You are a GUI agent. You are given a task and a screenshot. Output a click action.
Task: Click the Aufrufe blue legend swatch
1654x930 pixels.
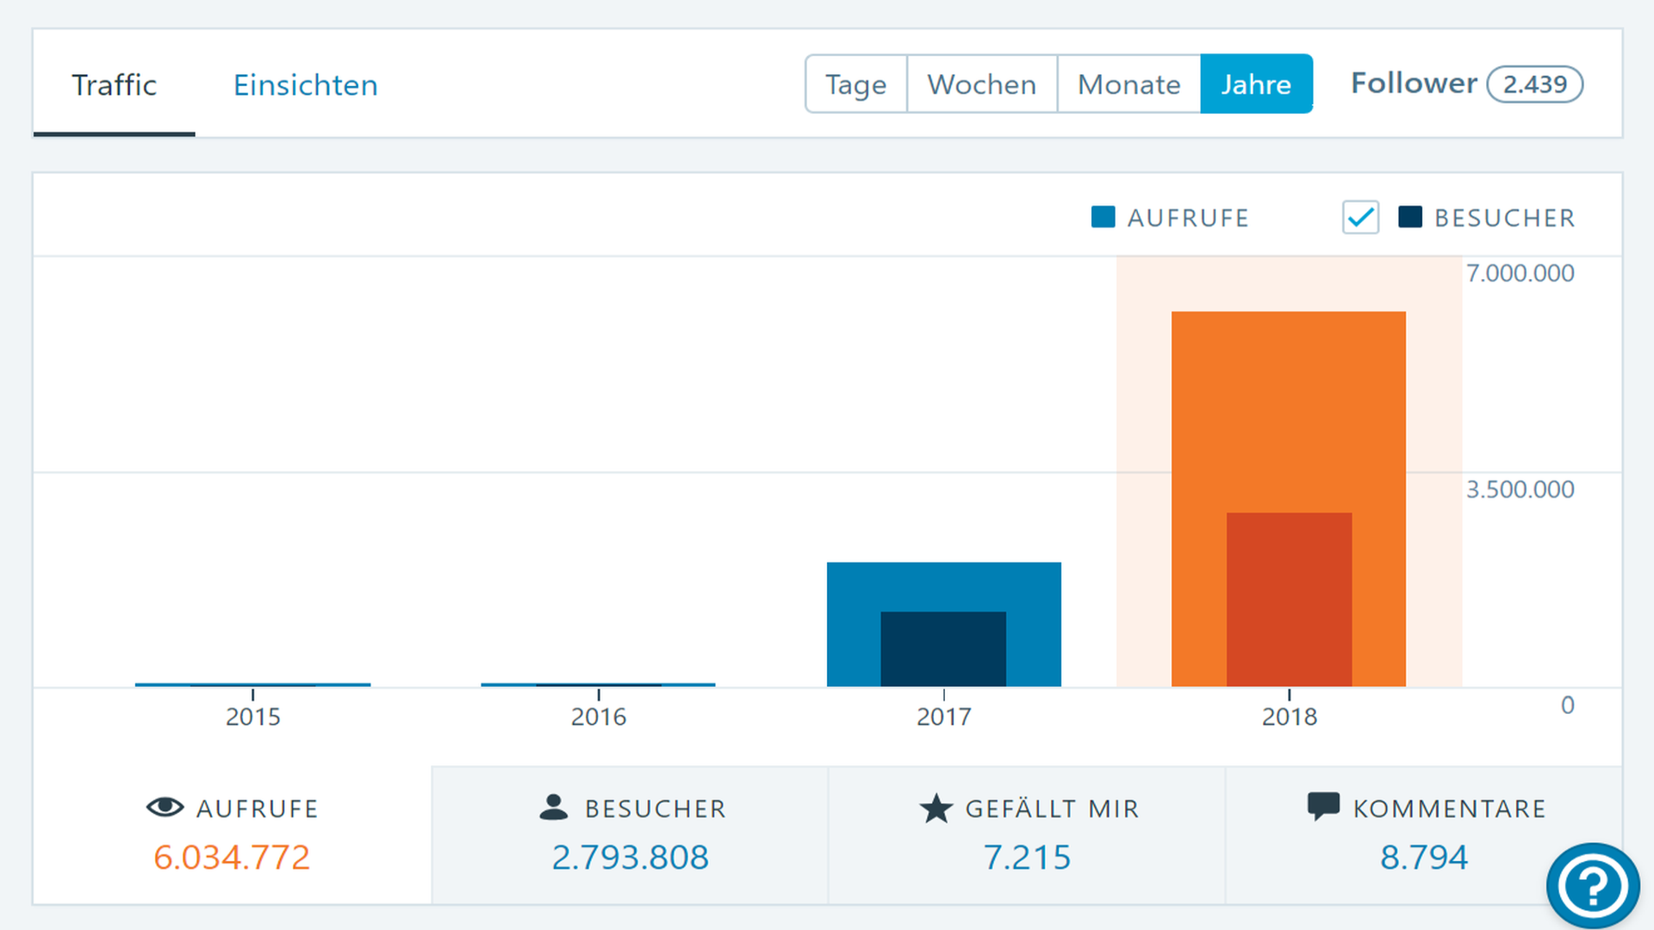pyautogui.click(x=1103, y=217)
